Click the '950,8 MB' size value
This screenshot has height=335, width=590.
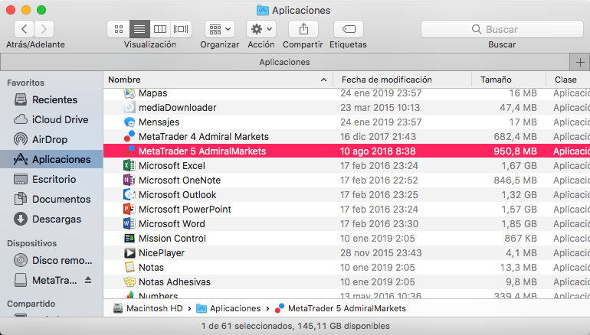515,151
